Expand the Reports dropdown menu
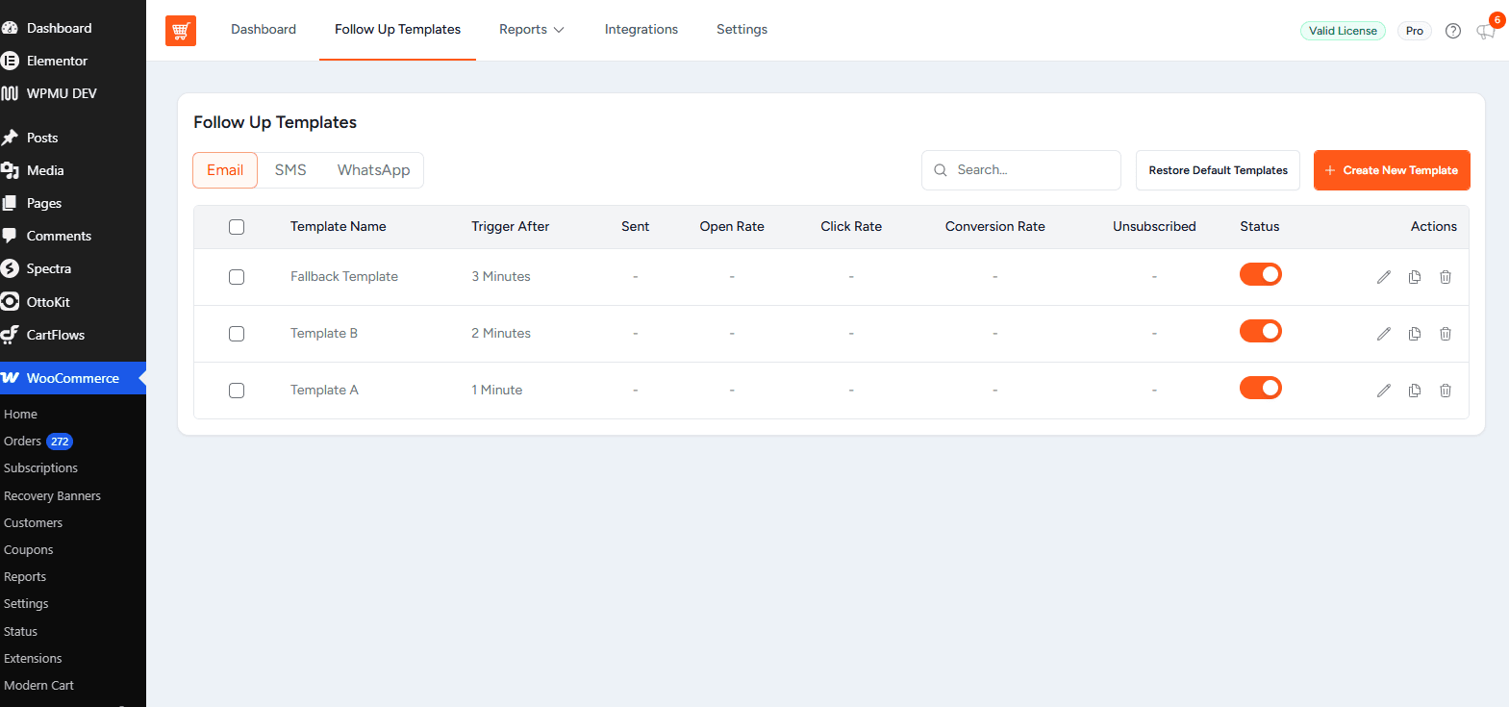1509x707 pixels. pyautogui.click(x=531, y=30)
